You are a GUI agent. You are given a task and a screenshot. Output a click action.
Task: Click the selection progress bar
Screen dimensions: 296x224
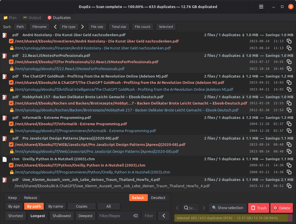[x=234, y=218]
